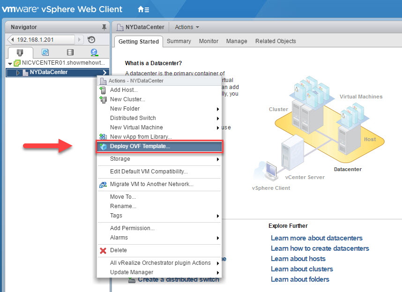Switch to Storage view icon
The height and width of the screenshot is (292, 402).
click(x=70, y=52)
